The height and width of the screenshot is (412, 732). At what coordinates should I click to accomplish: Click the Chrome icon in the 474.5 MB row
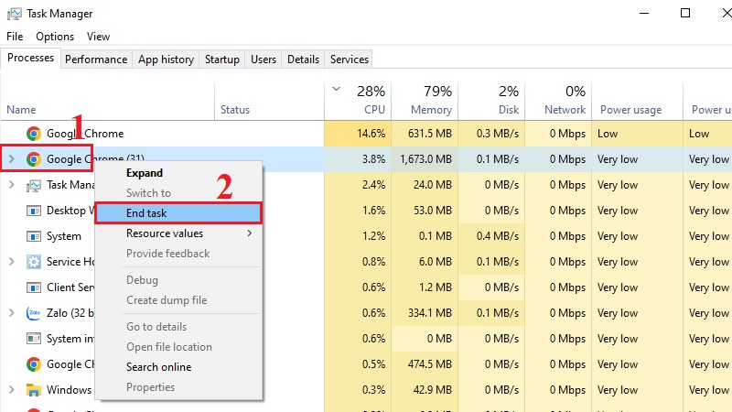pos(33,364)
